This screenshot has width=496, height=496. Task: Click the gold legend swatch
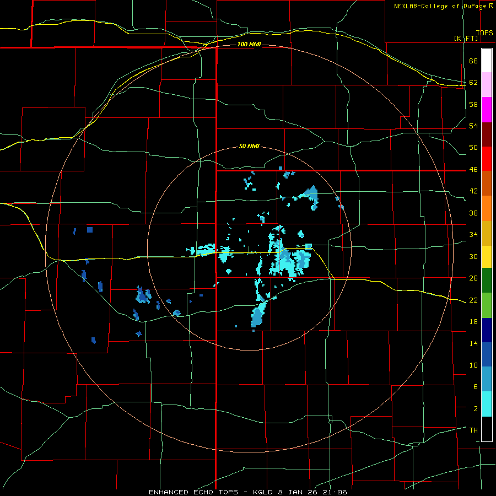click(x=487, y=233)
